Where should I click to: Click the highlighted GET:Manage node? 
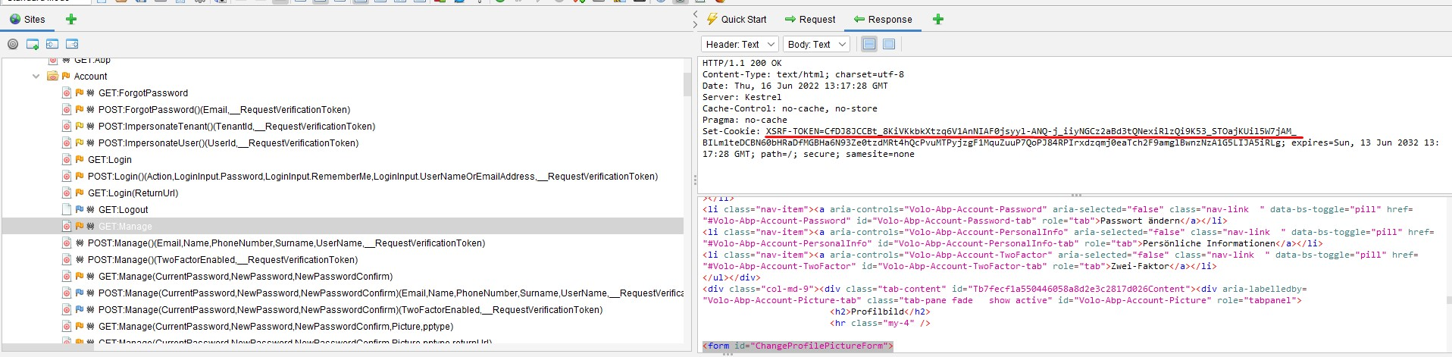coord(125,227)
